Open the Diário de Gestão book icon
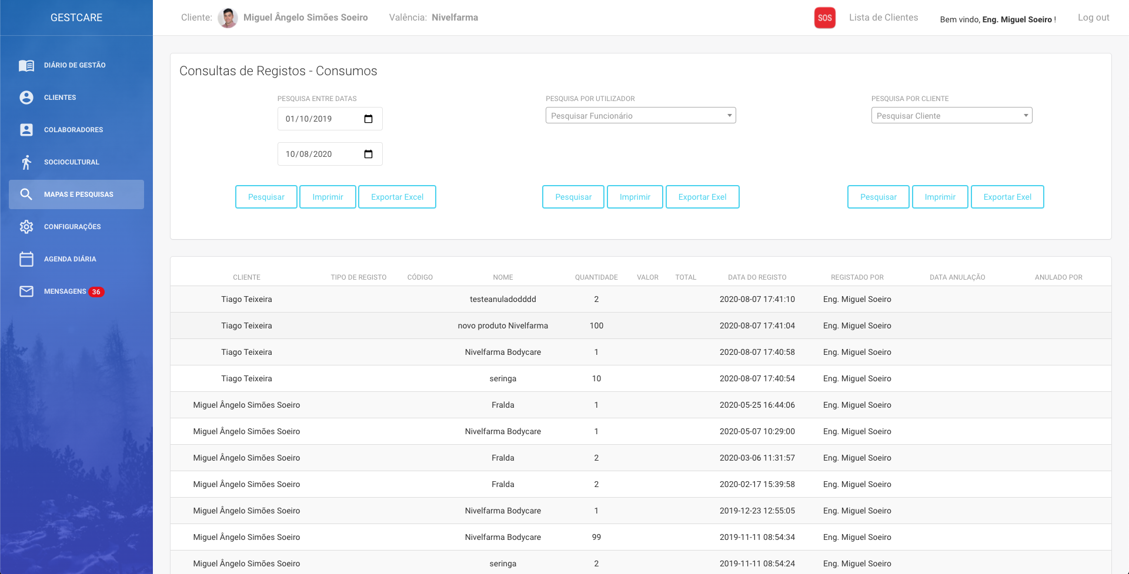The height and width of the screenshot is (574, 1129). coord(26,65)
